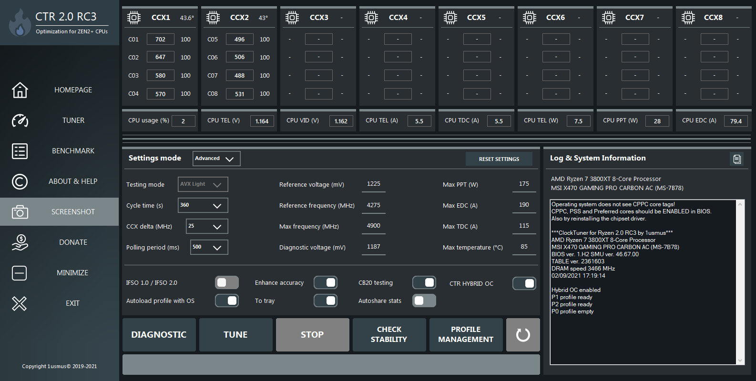The width and height of the screenshot is (756, 381).
Task: Disable the Enhance accuracy toggle
Action: 326,282
